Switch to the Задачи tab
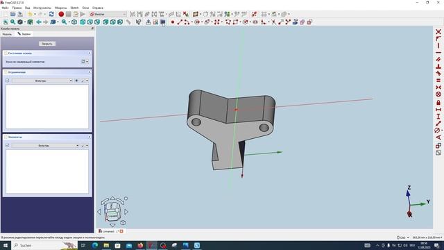This screenshot has height=250, width=444. 24,34
